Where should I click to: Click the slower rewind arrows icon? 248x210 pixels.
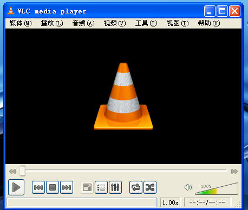[12, 171]
